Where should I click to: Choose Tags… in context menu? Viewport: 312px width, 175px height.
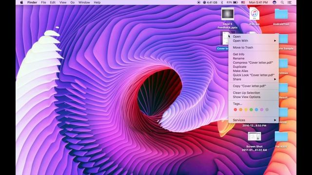click(253, 104)
